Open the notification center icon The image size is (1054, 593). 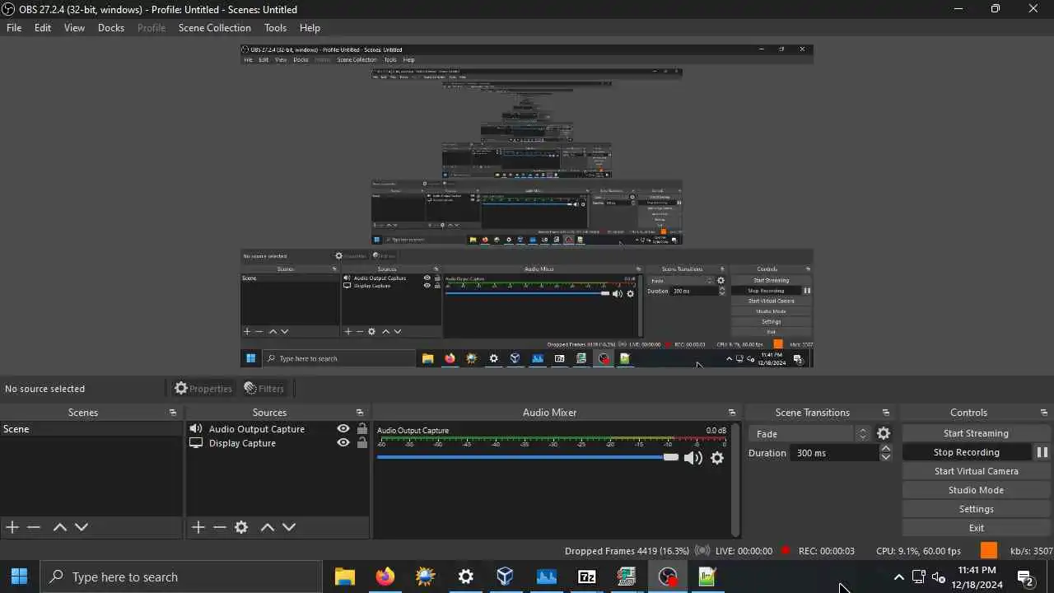pyautogui.click(x=1026, y=577)
